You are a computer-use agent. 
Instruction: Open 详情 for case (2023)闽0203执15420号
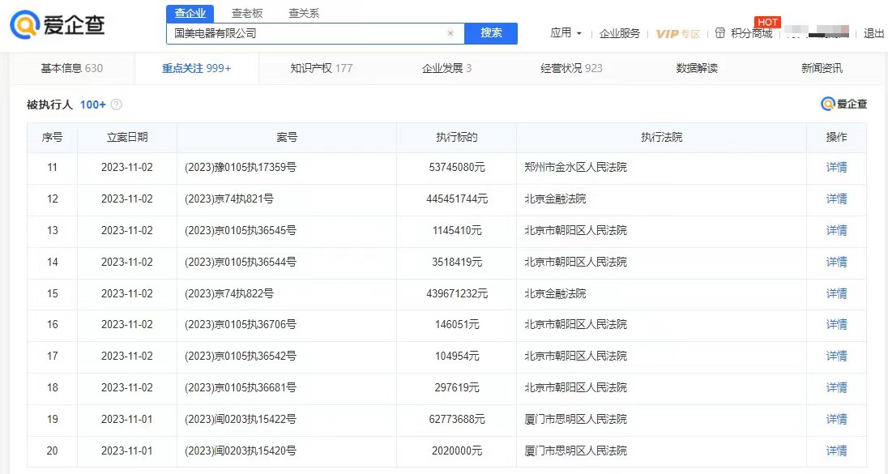836,451
